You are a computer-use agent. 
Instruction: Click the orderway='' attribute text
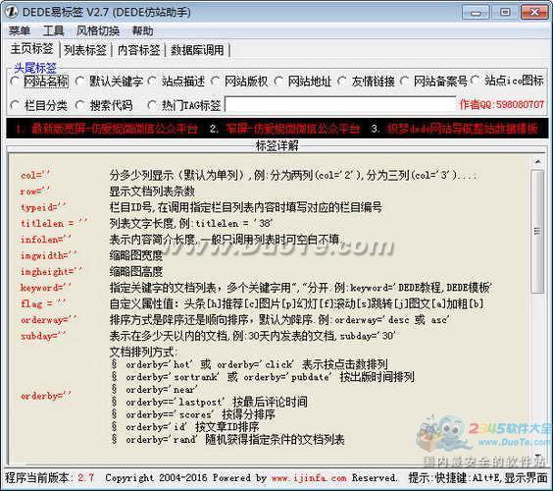coord(49,320)
